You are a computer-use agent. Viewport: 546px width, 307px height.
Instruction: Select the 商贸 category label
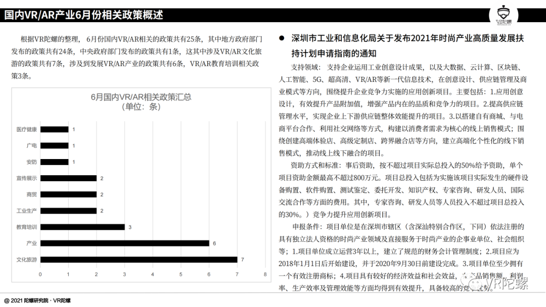click(31, 194)
